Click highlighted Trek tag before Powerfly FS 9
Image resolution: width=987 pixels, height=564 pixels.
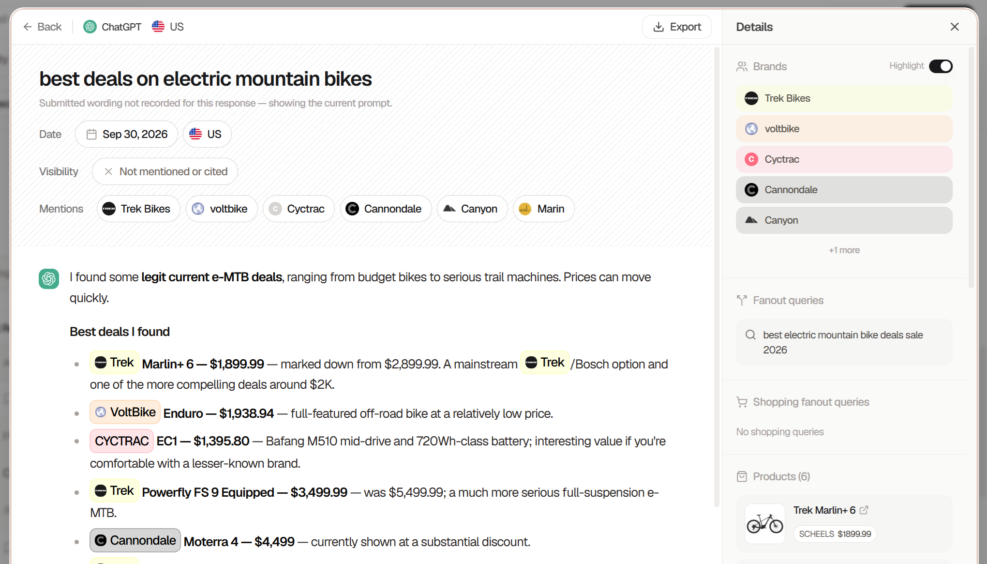114,490
